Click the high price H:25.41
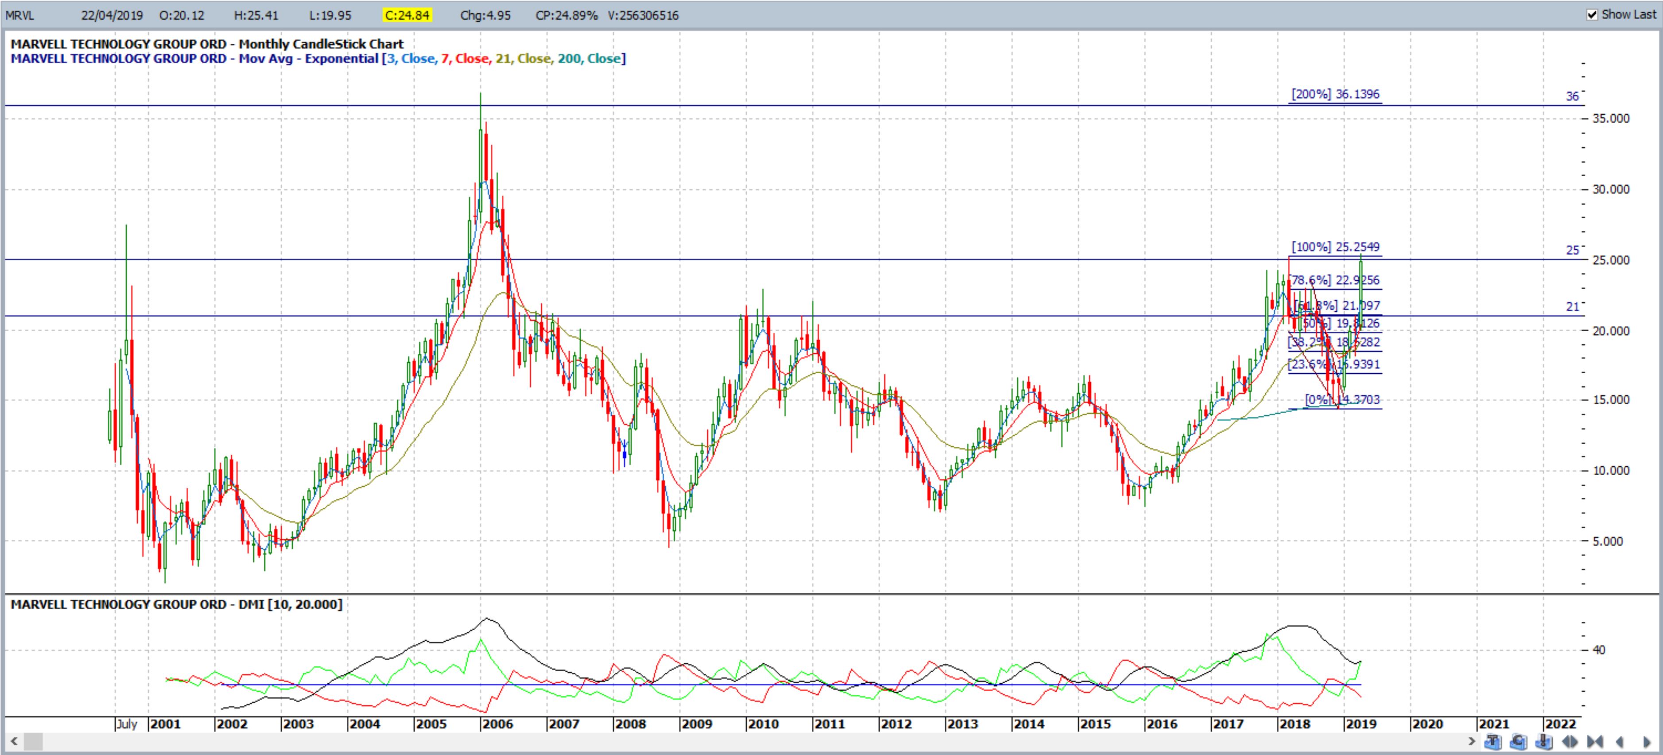 pyautogui.click(x=256, y=15)
